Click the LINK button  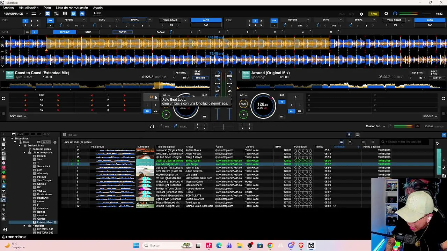click(x=97, y=14)
